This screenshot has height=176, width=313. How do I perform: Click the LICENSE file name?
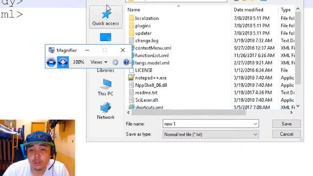(144, 70)
